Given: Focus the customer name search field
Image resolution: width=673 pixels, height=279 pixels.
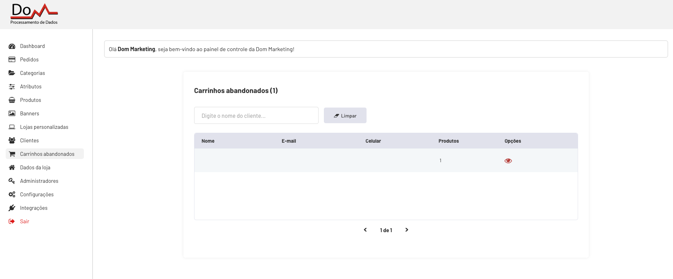Looking at the screenshot, I should tap(256, 116).
